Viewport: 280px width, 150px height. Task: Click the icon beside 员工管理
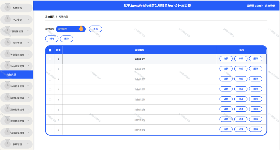tap(7, 42)
